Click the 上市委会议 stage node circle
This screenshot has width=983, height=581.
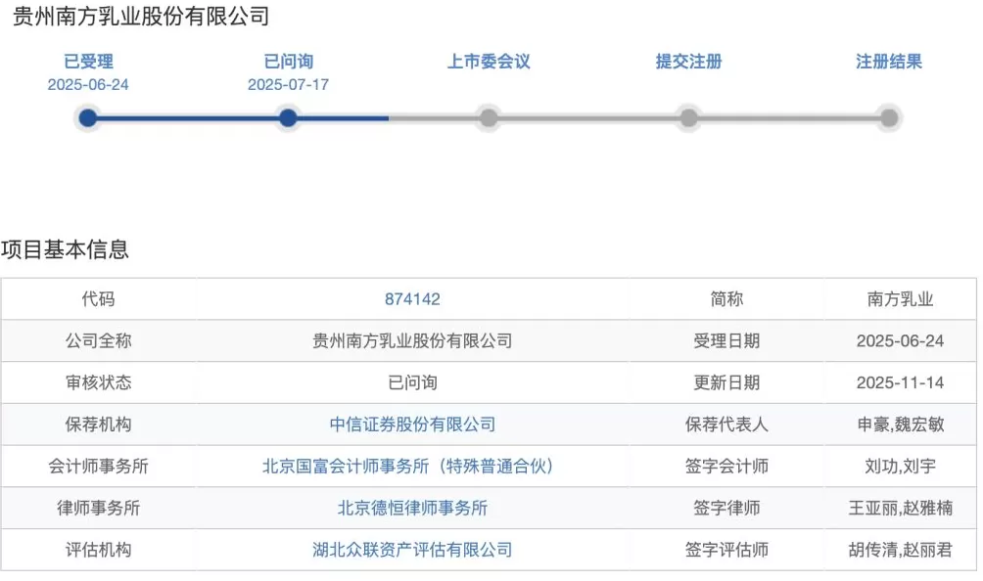click(x=489, y=117)
